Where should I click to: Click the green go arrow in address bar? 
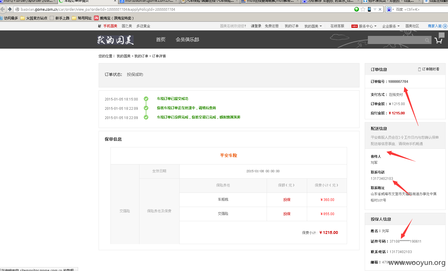[x=357, y=9]
